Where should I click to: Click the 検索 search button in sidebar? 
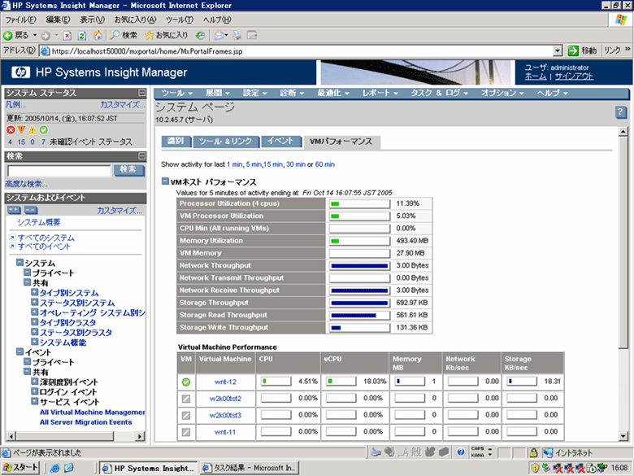click(x=128, y=169)
